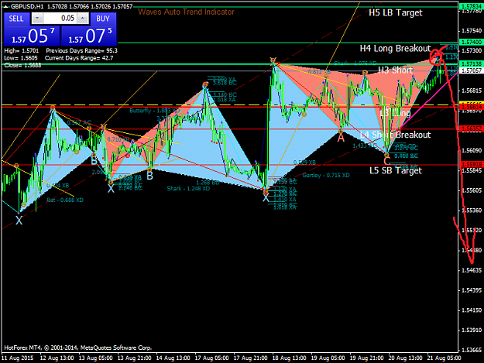
Task: Click the Gartley - 0.715 XD pattern label
Action: pos(326,175)
